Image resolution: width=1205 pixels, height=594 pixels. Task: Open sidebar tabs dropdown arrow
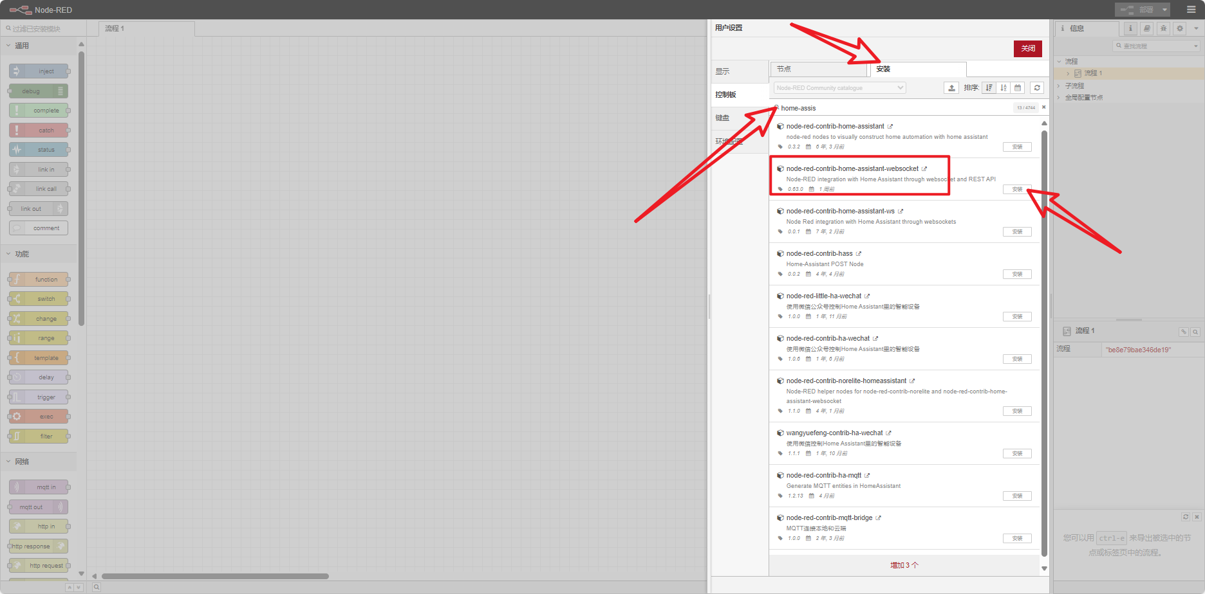[1196, 28]
